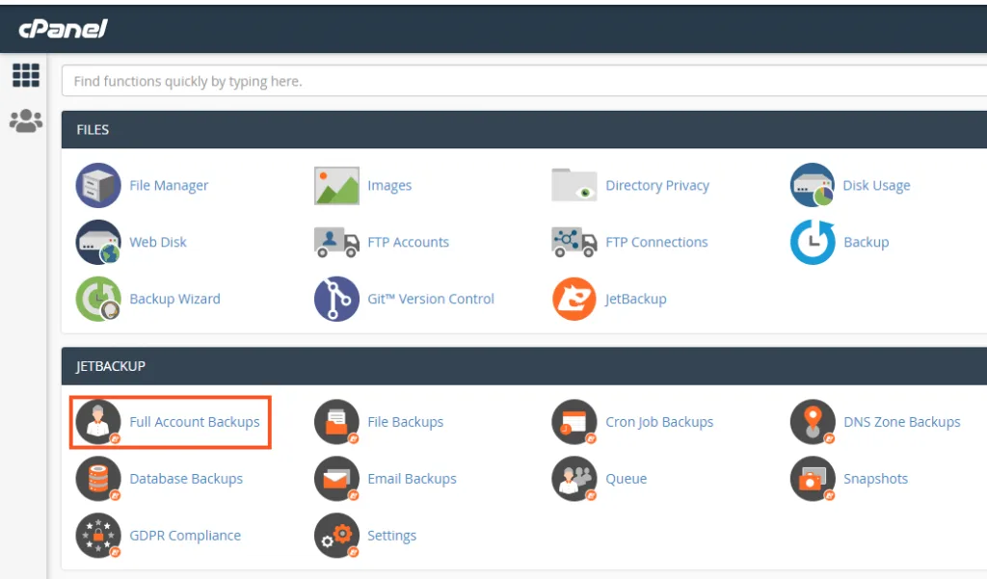
Task: Click the cPanel logo
Action: (x=64, y=28)
